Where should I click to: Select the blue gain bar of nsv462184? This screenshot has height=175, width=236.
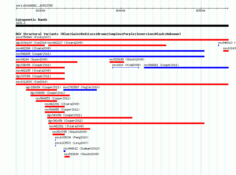click(x=110, y=51)
